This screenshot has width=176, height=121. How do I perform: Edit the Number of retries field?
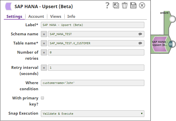[96, 52]
